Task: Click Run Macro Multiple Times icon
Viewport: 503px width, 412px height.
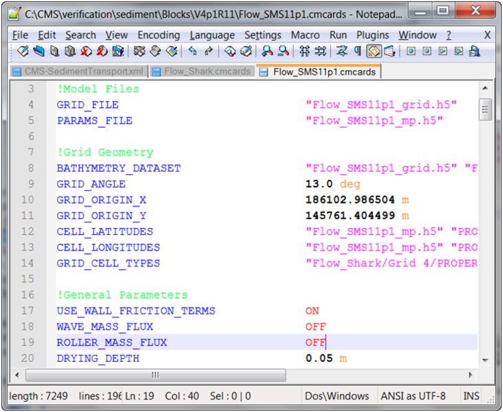Action: (x=459, y=51)
